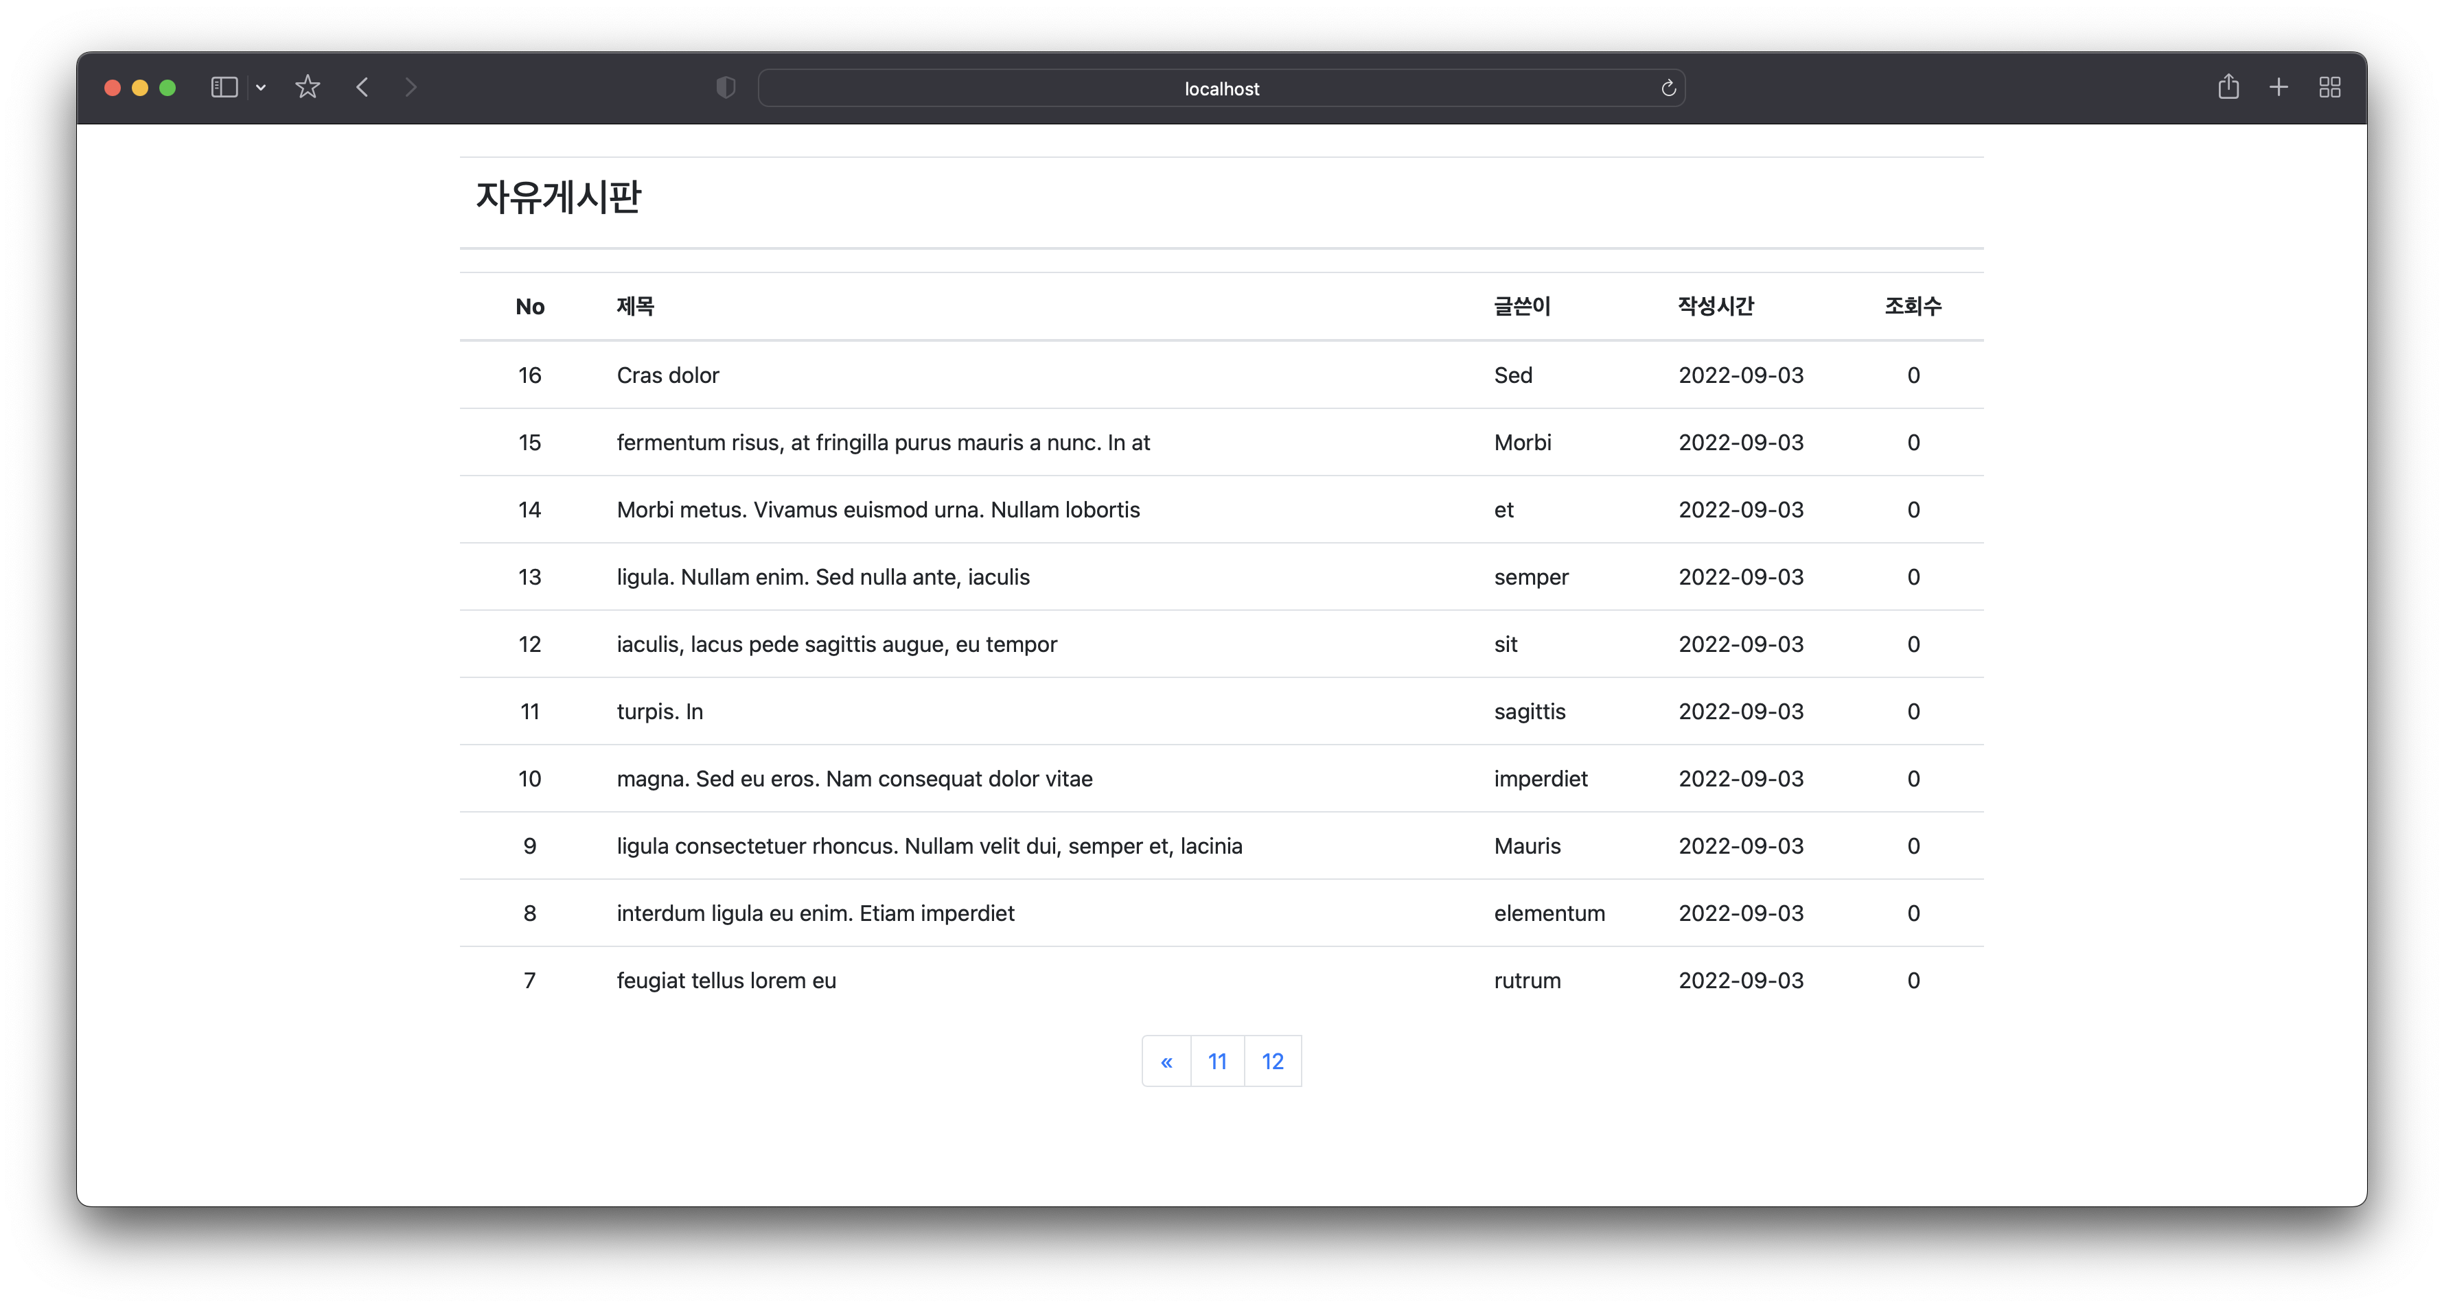Open the post titled 'turpis. In'
This screenshot has width=2444, height=1308.
[660, 712]
